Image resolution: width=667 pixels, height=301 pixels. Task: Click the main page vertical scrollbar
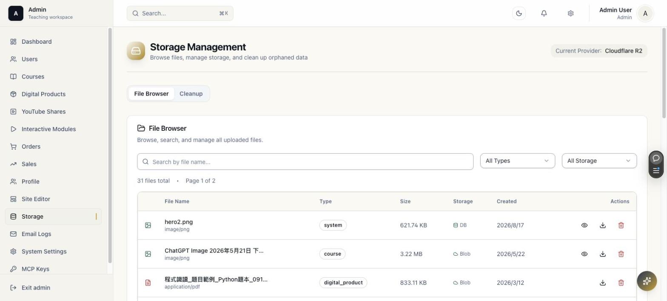click(664, 73)
